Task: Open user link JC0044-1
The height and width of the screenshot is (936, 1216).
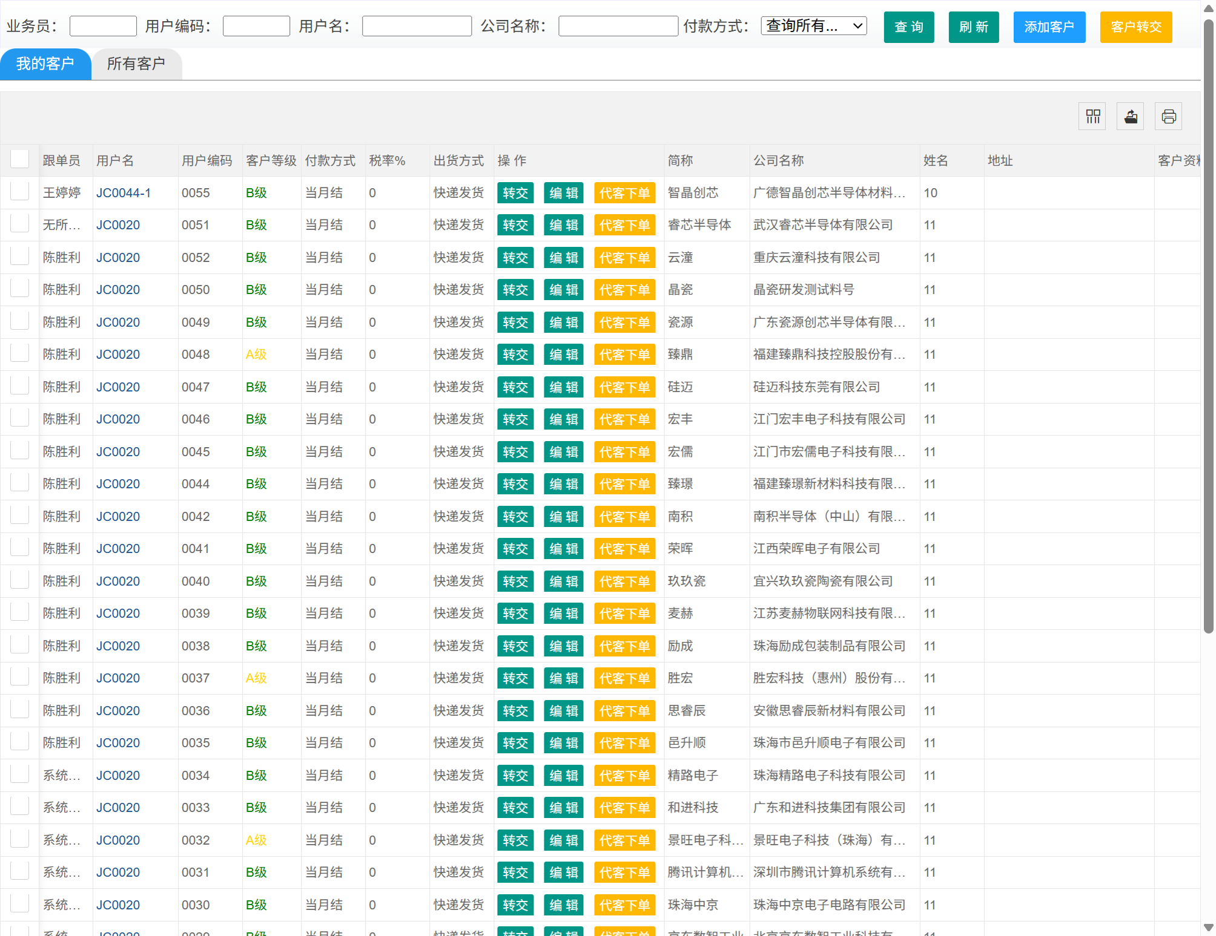Action: (124, 193)
